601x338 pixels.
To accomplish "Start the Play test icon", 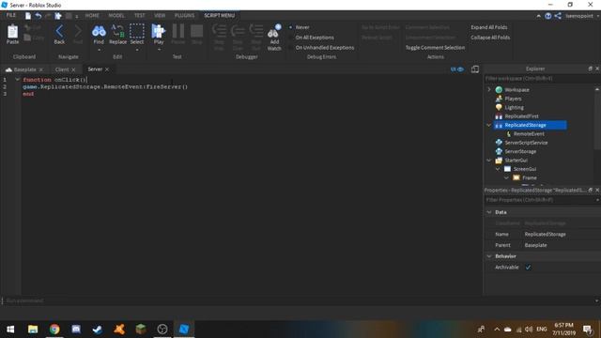I will pyautogui.click(x=159, y=31).
